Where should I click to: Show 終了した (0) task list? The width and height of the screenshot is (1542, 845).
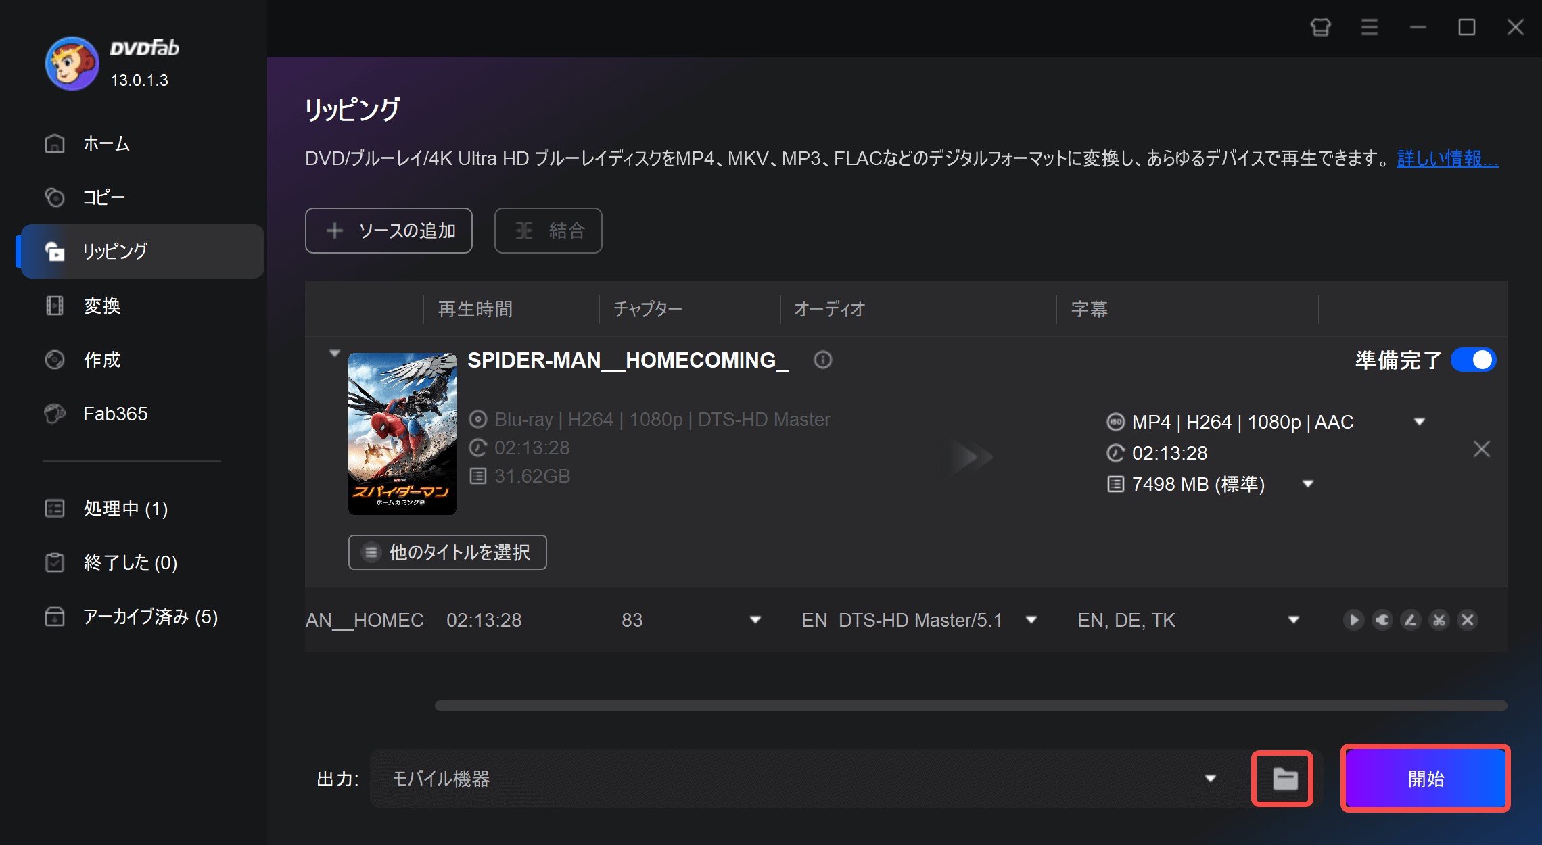142,562
